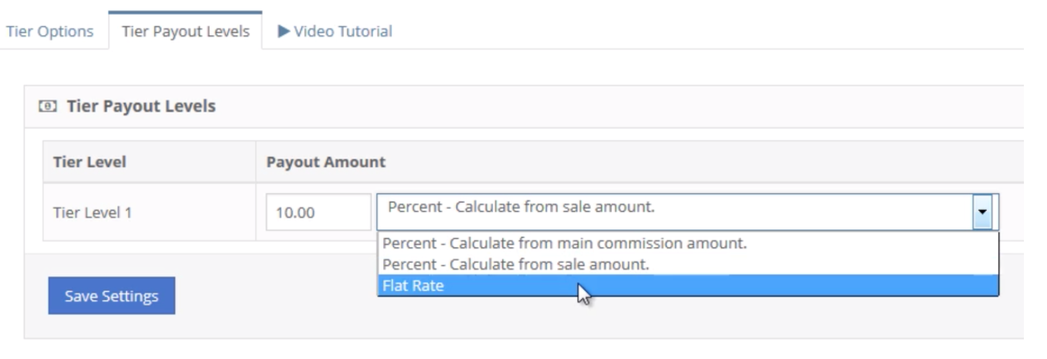This screenshot has width=1047, height=359.
Task: Click the Tier Level 1 row label
Action: [92, 213]
